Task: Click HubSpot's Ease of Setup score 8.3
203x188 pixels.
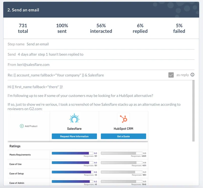Action: pos(145,172)
